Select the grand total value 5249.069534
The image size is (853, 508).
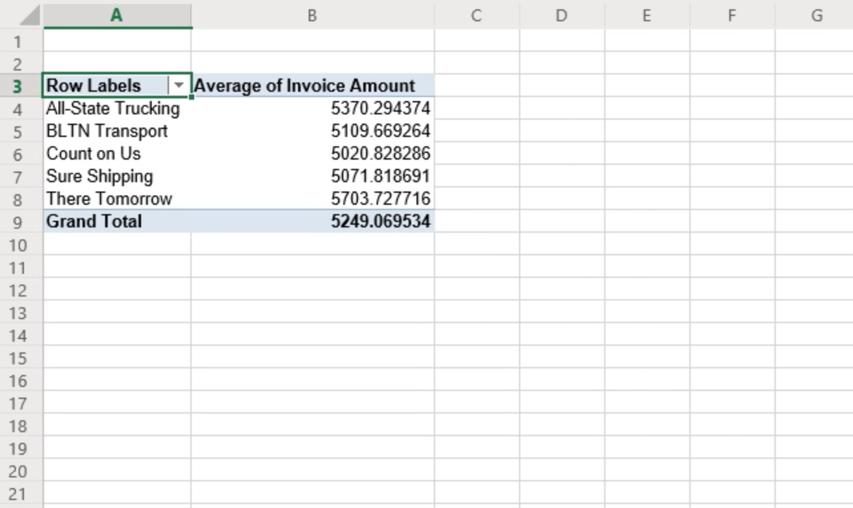[381, 221]
